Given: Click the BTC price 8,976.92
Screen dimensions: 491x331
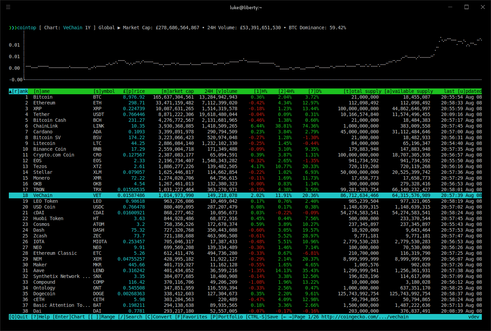Looking at the screenshot, I should (x=134, y=97).
